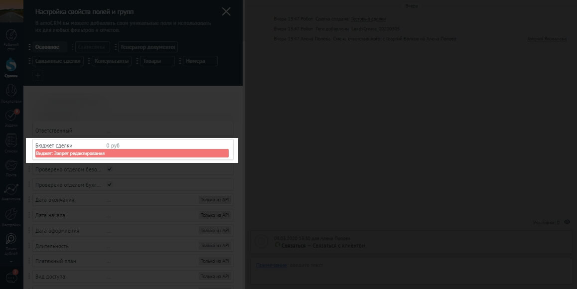Click Бюджет сделки field value
The image size is (577, 289).
pos(113,145)
